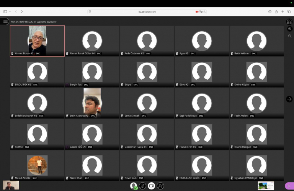Switch to grid view layout icon
This screenshot has width=294, height=191.
289,22
